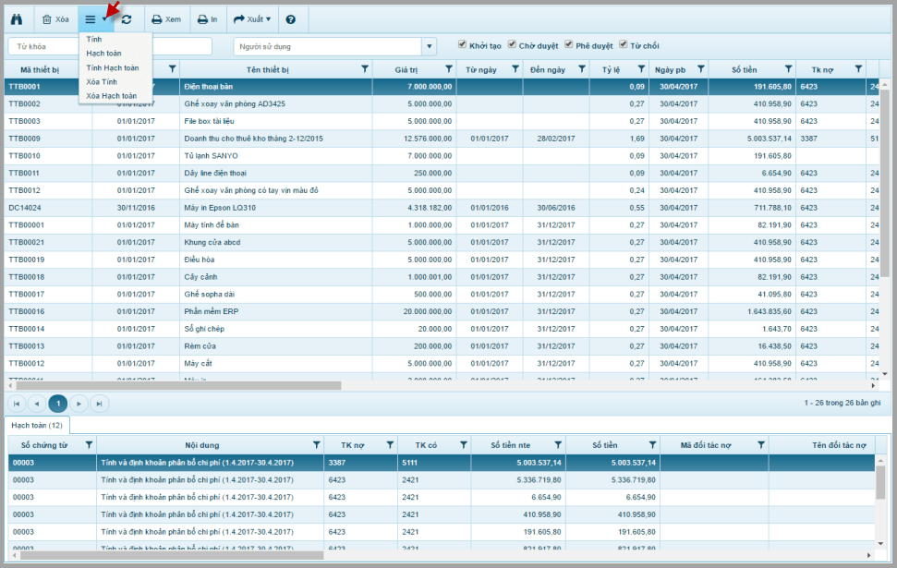Click the Xem print preview button
The width and height of the screenshot is (897, 568).
(166, 19)
